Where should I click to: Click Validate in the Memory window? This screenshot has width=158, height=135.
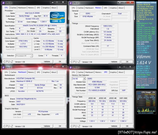114,62
